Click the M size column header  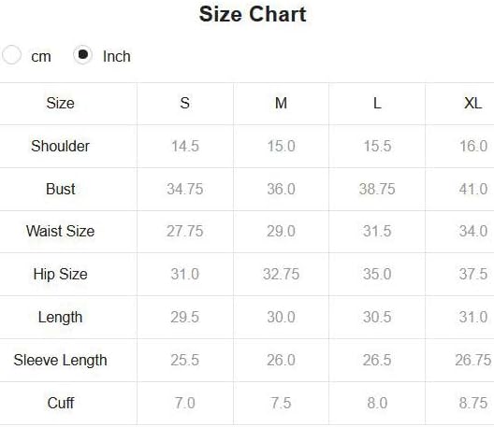click(x=281, y=103)
